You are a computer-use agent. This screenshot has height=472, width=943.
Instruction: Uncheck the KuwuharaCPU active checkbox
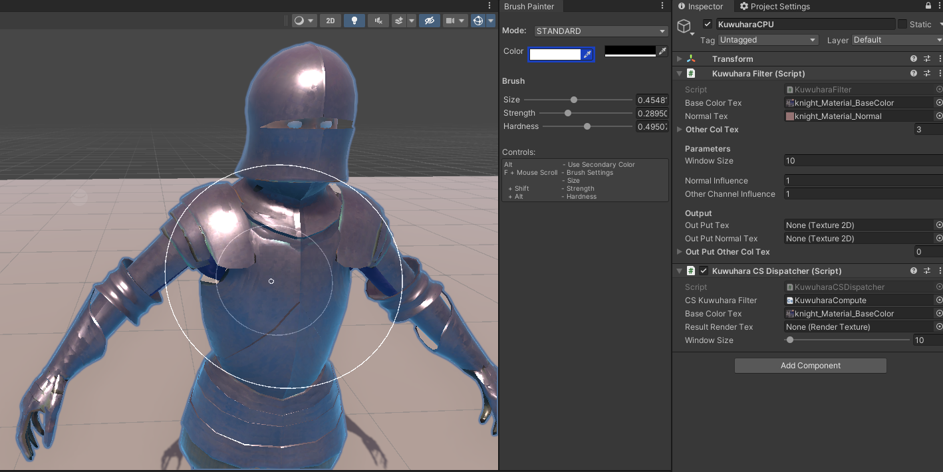[708, 24]
